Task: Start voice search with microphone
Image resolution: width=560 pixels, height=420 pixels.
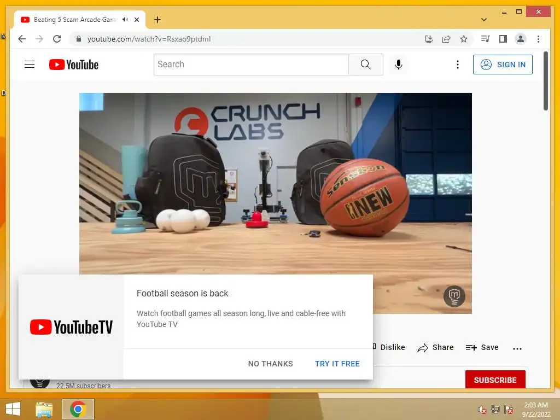Action: click(x=399, y=65)
